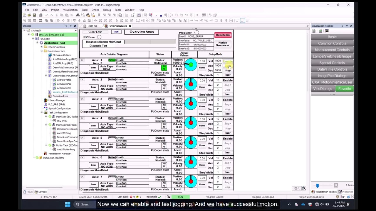Click the Copy toolbar icon
The image size is (376, 211).
tap(62, 15)
